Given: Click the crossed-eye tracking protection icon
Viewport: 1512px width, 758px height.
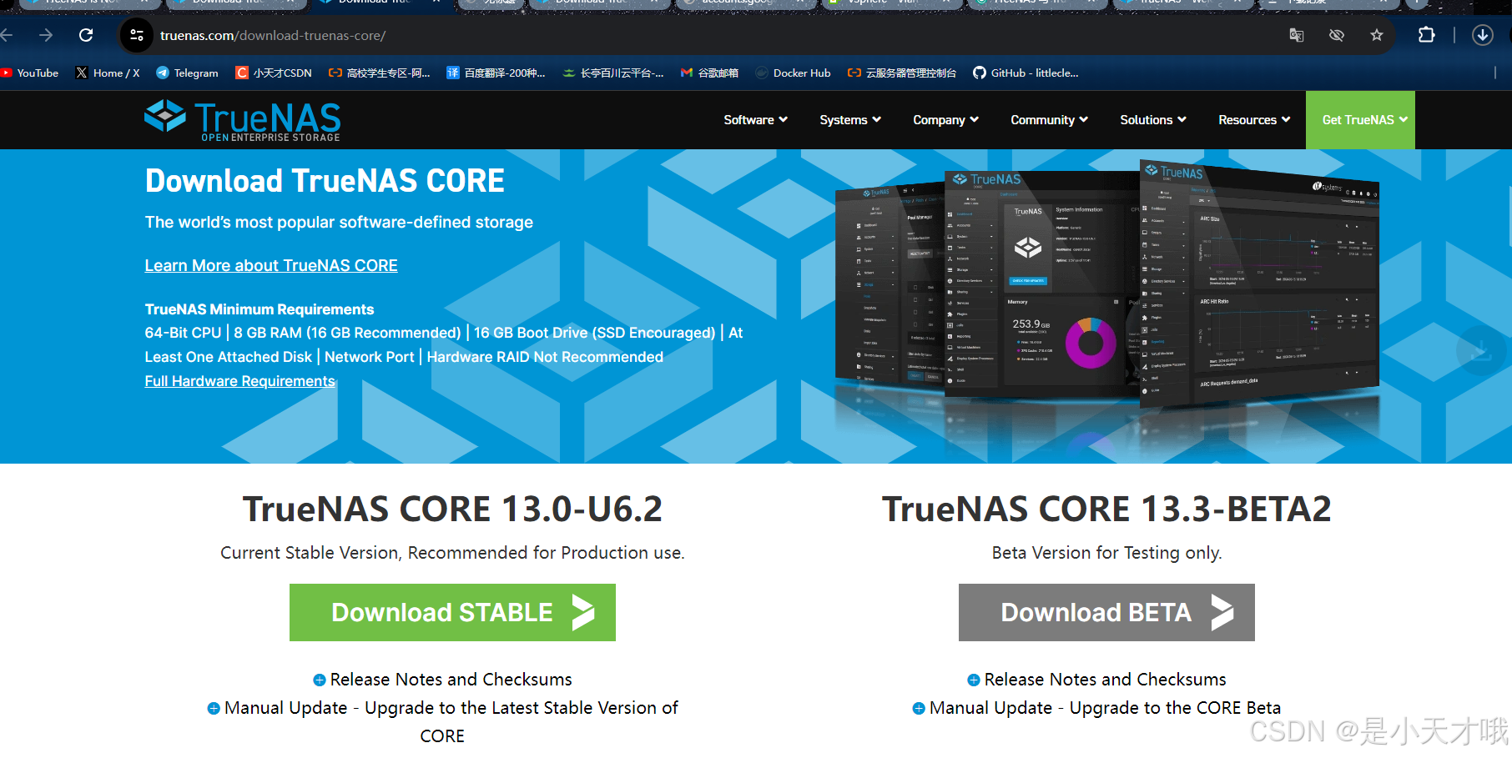Looking at the screenshot, I should [x=1337, y=35].
